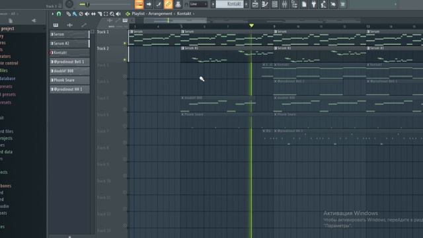Select the Track 2 header label
Viewport: 423px width, 238px height.
[x=103, y=48]
